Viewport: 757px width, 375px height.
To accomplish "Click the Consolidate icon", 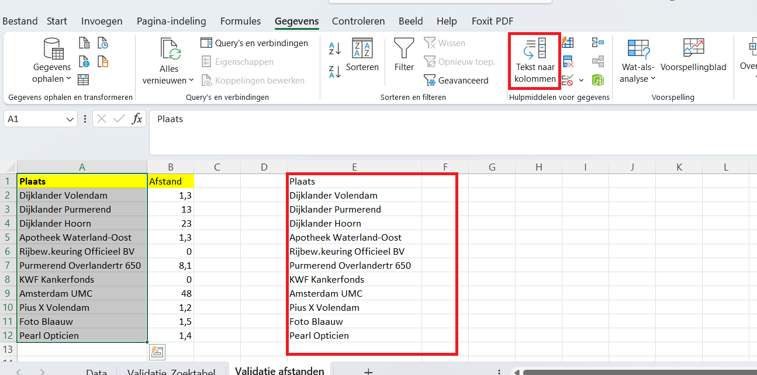I will [x=598, y=43].
